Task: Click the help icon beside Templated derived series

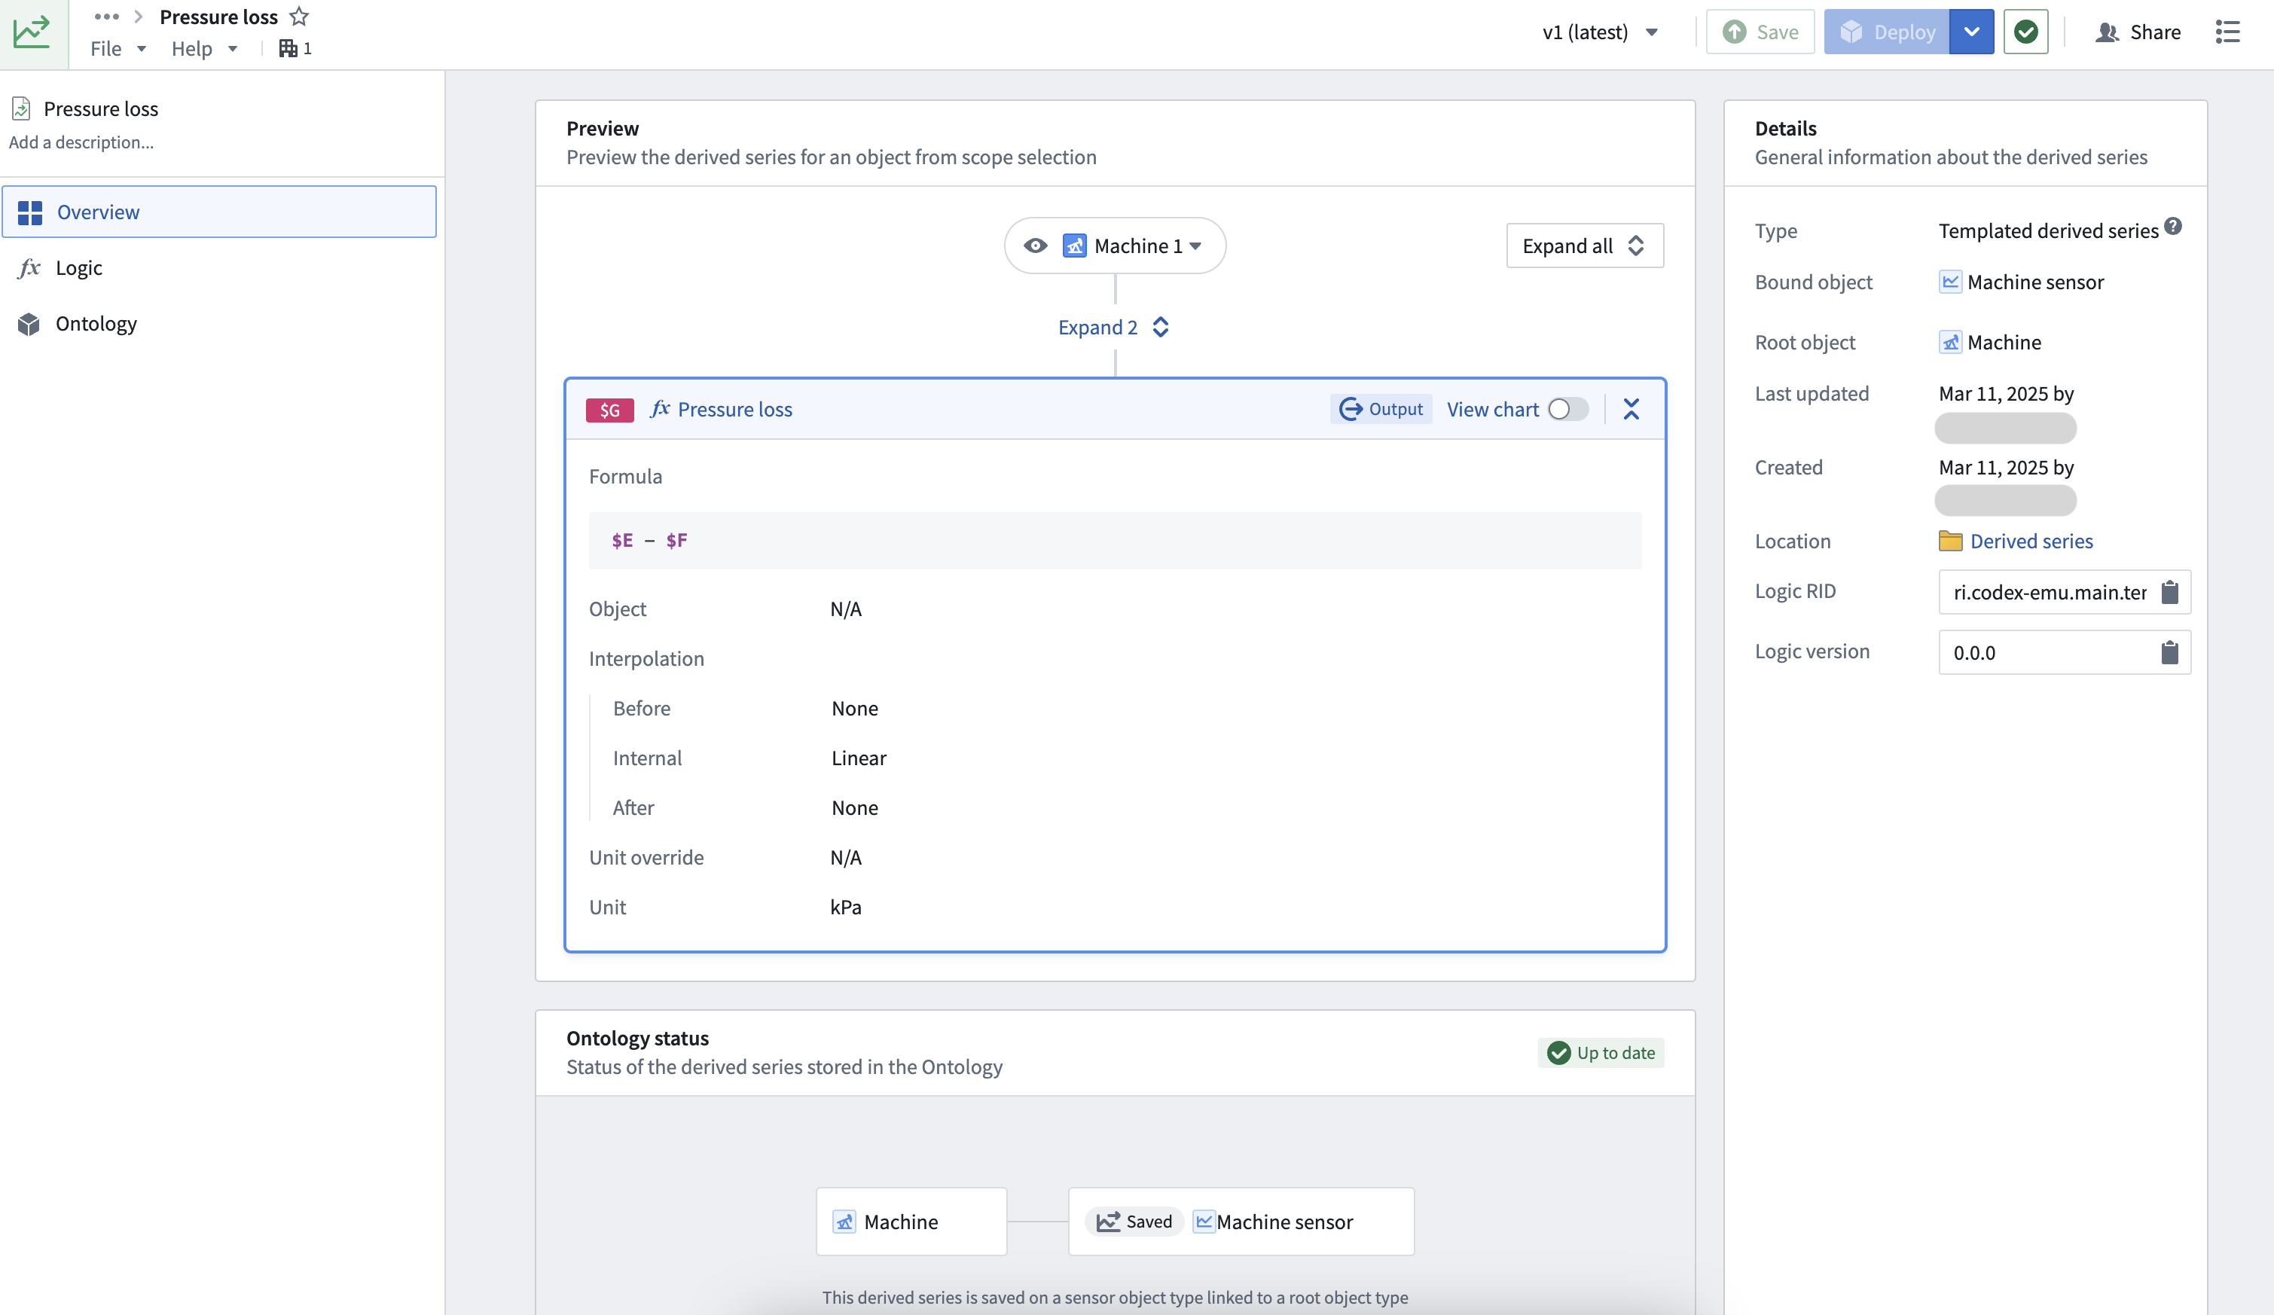Action: pos(2173,227)
